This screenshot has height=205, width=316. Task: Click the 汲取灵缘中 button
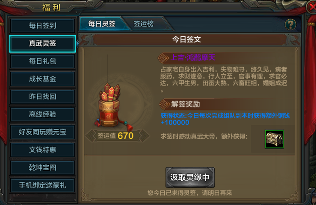pos(190,177)
